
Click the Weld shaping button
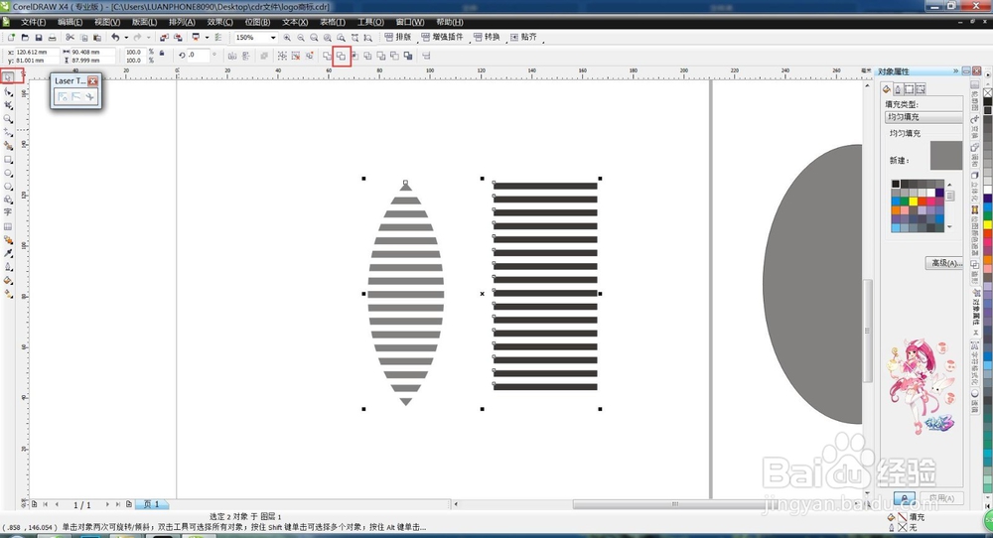click(328, 56)
